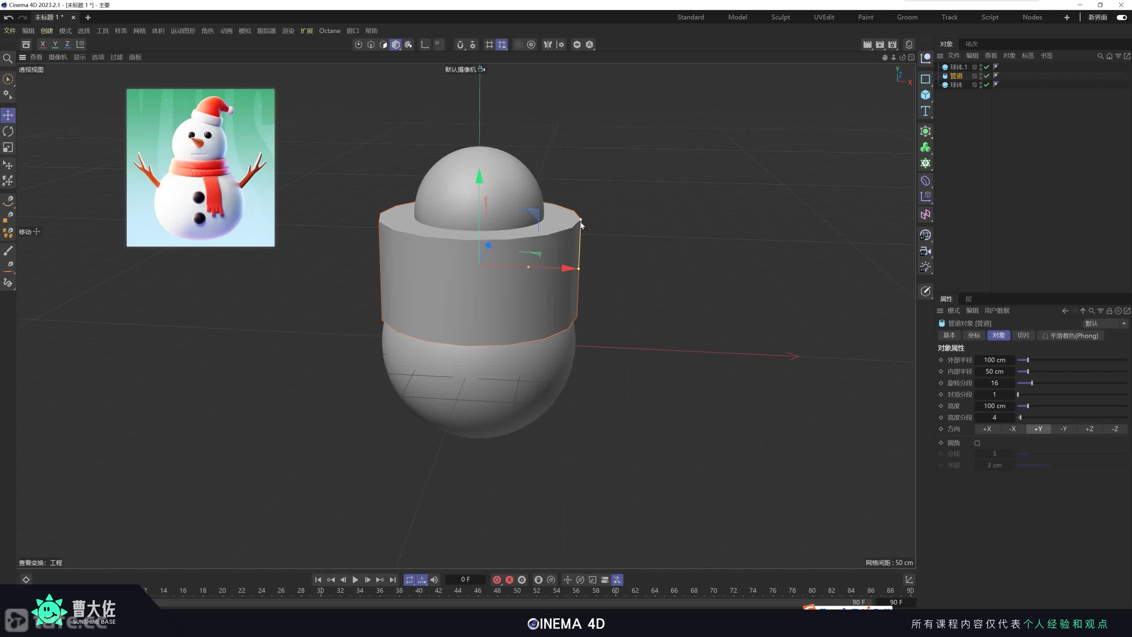Enable the 圆角 fillet checkbox
1132x637 pixels.
click(x=977, y=443)
